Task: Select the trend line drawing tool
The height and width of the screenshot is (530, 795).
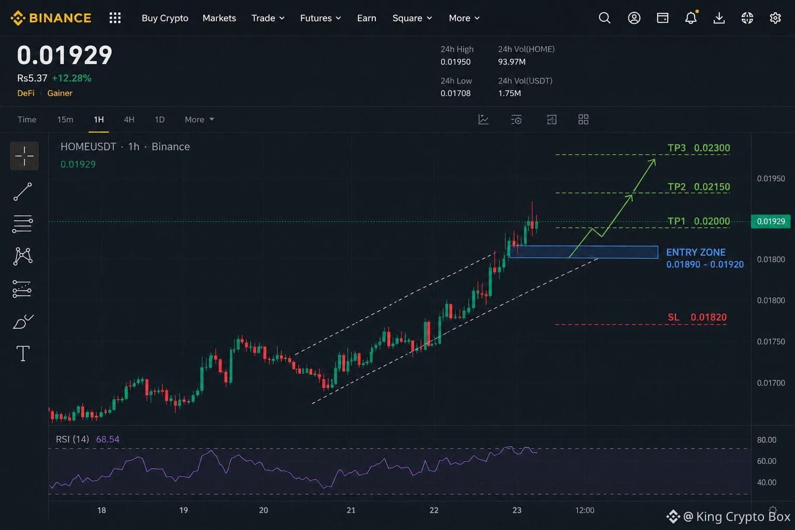Action: [x=23, y=192]
